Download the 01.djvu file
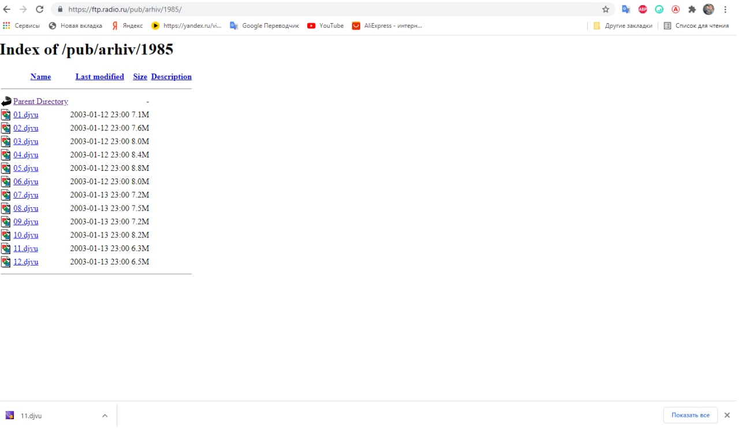The height and width of the screenshot is (429, 739). pos(26,115)
